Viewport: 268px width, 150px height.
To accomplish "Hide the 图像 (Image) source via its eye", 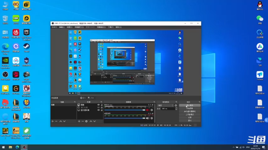I will (x=98, y=105).
